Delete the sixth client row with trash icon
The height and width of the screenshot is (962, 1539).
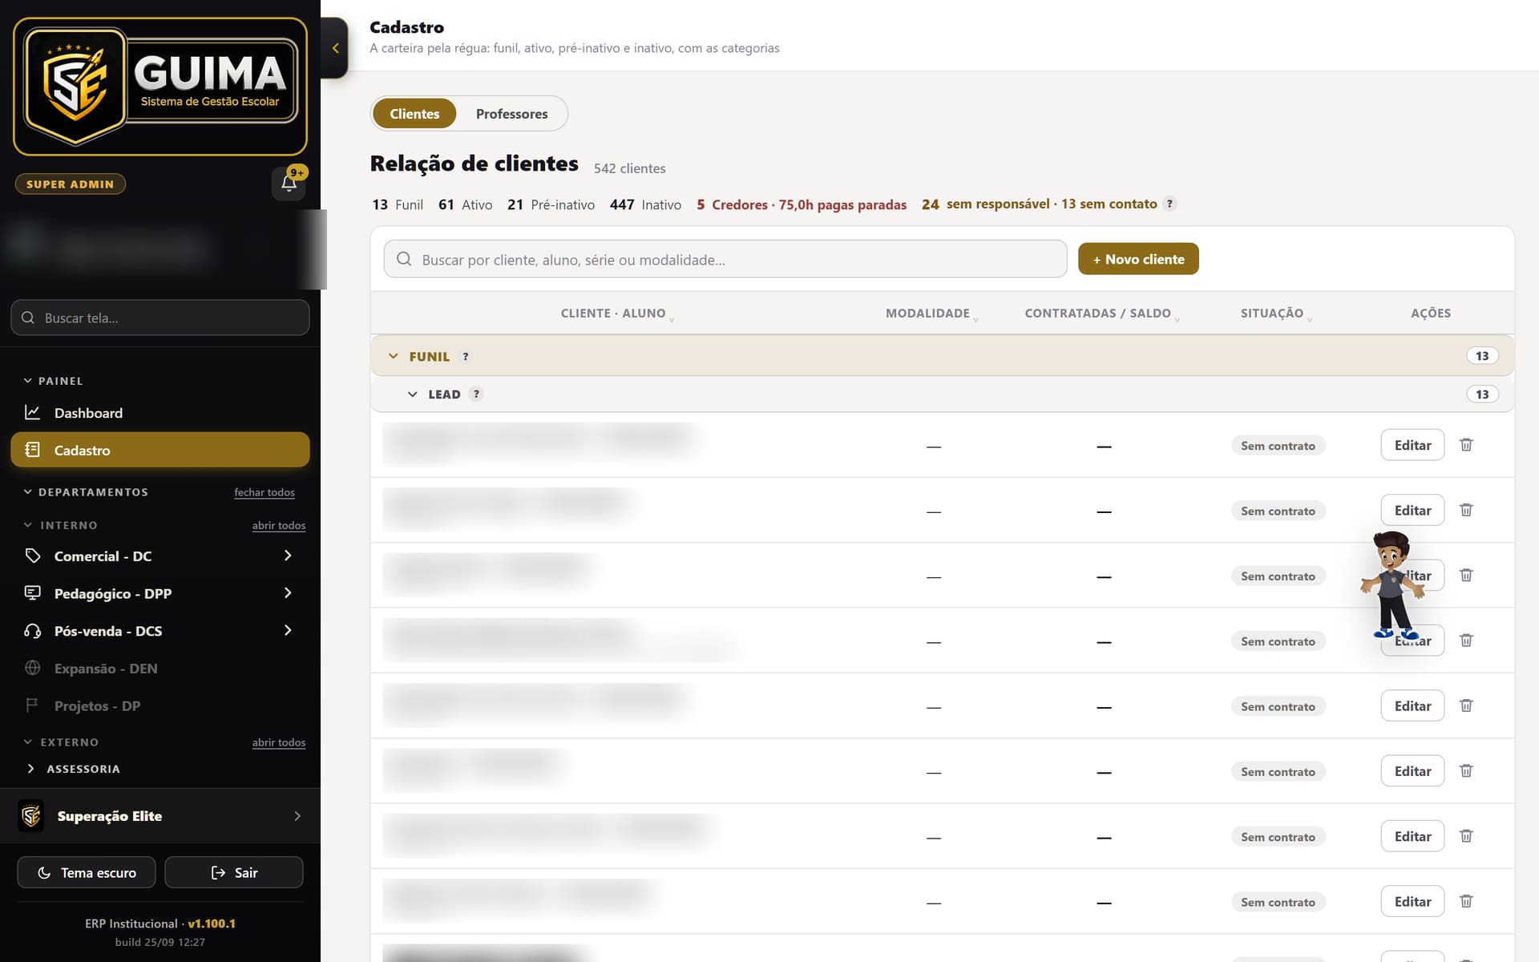[1466, 770]
